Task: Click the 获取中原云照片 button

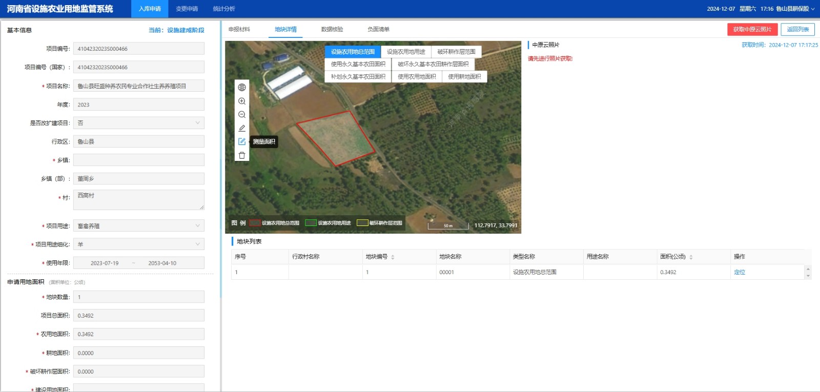Action: coord(752,29)
